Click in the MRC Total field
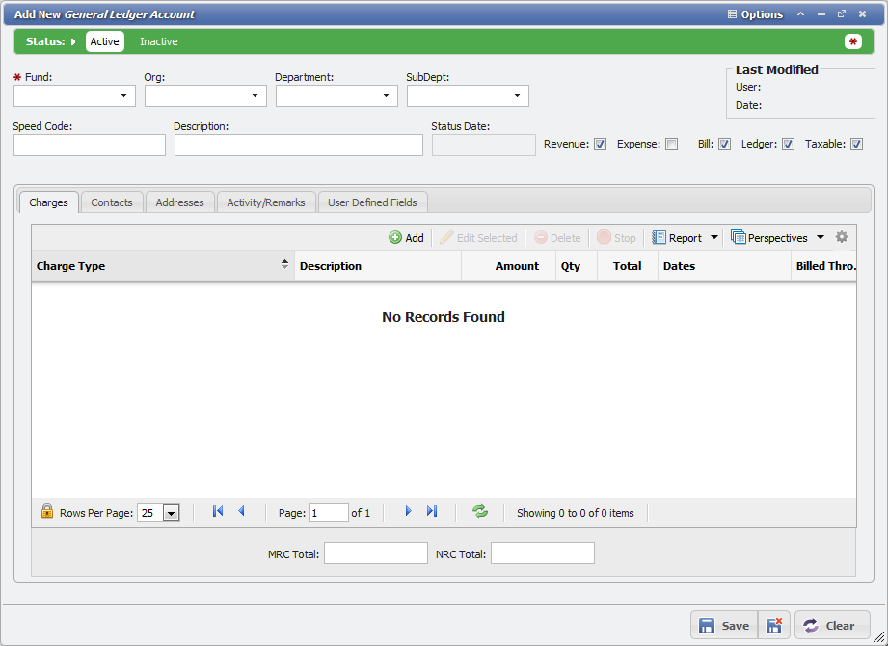 point(375,552)
